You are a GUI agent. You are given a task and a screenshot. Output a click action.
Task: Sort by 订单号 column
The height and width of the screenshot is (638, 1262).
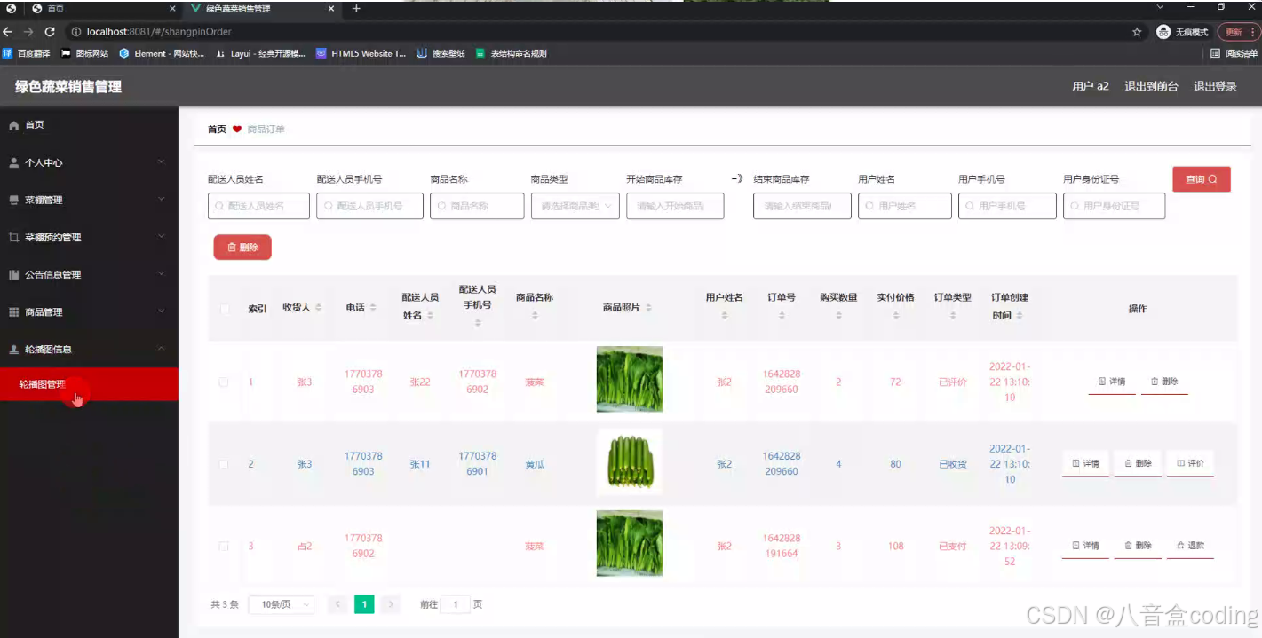click(782, 315)
